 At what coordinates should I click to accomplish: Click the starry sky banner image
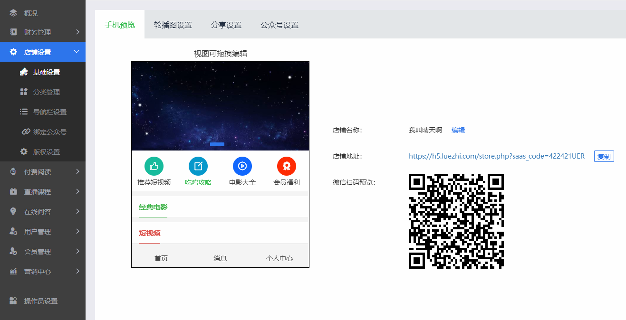tap(220, 106)
